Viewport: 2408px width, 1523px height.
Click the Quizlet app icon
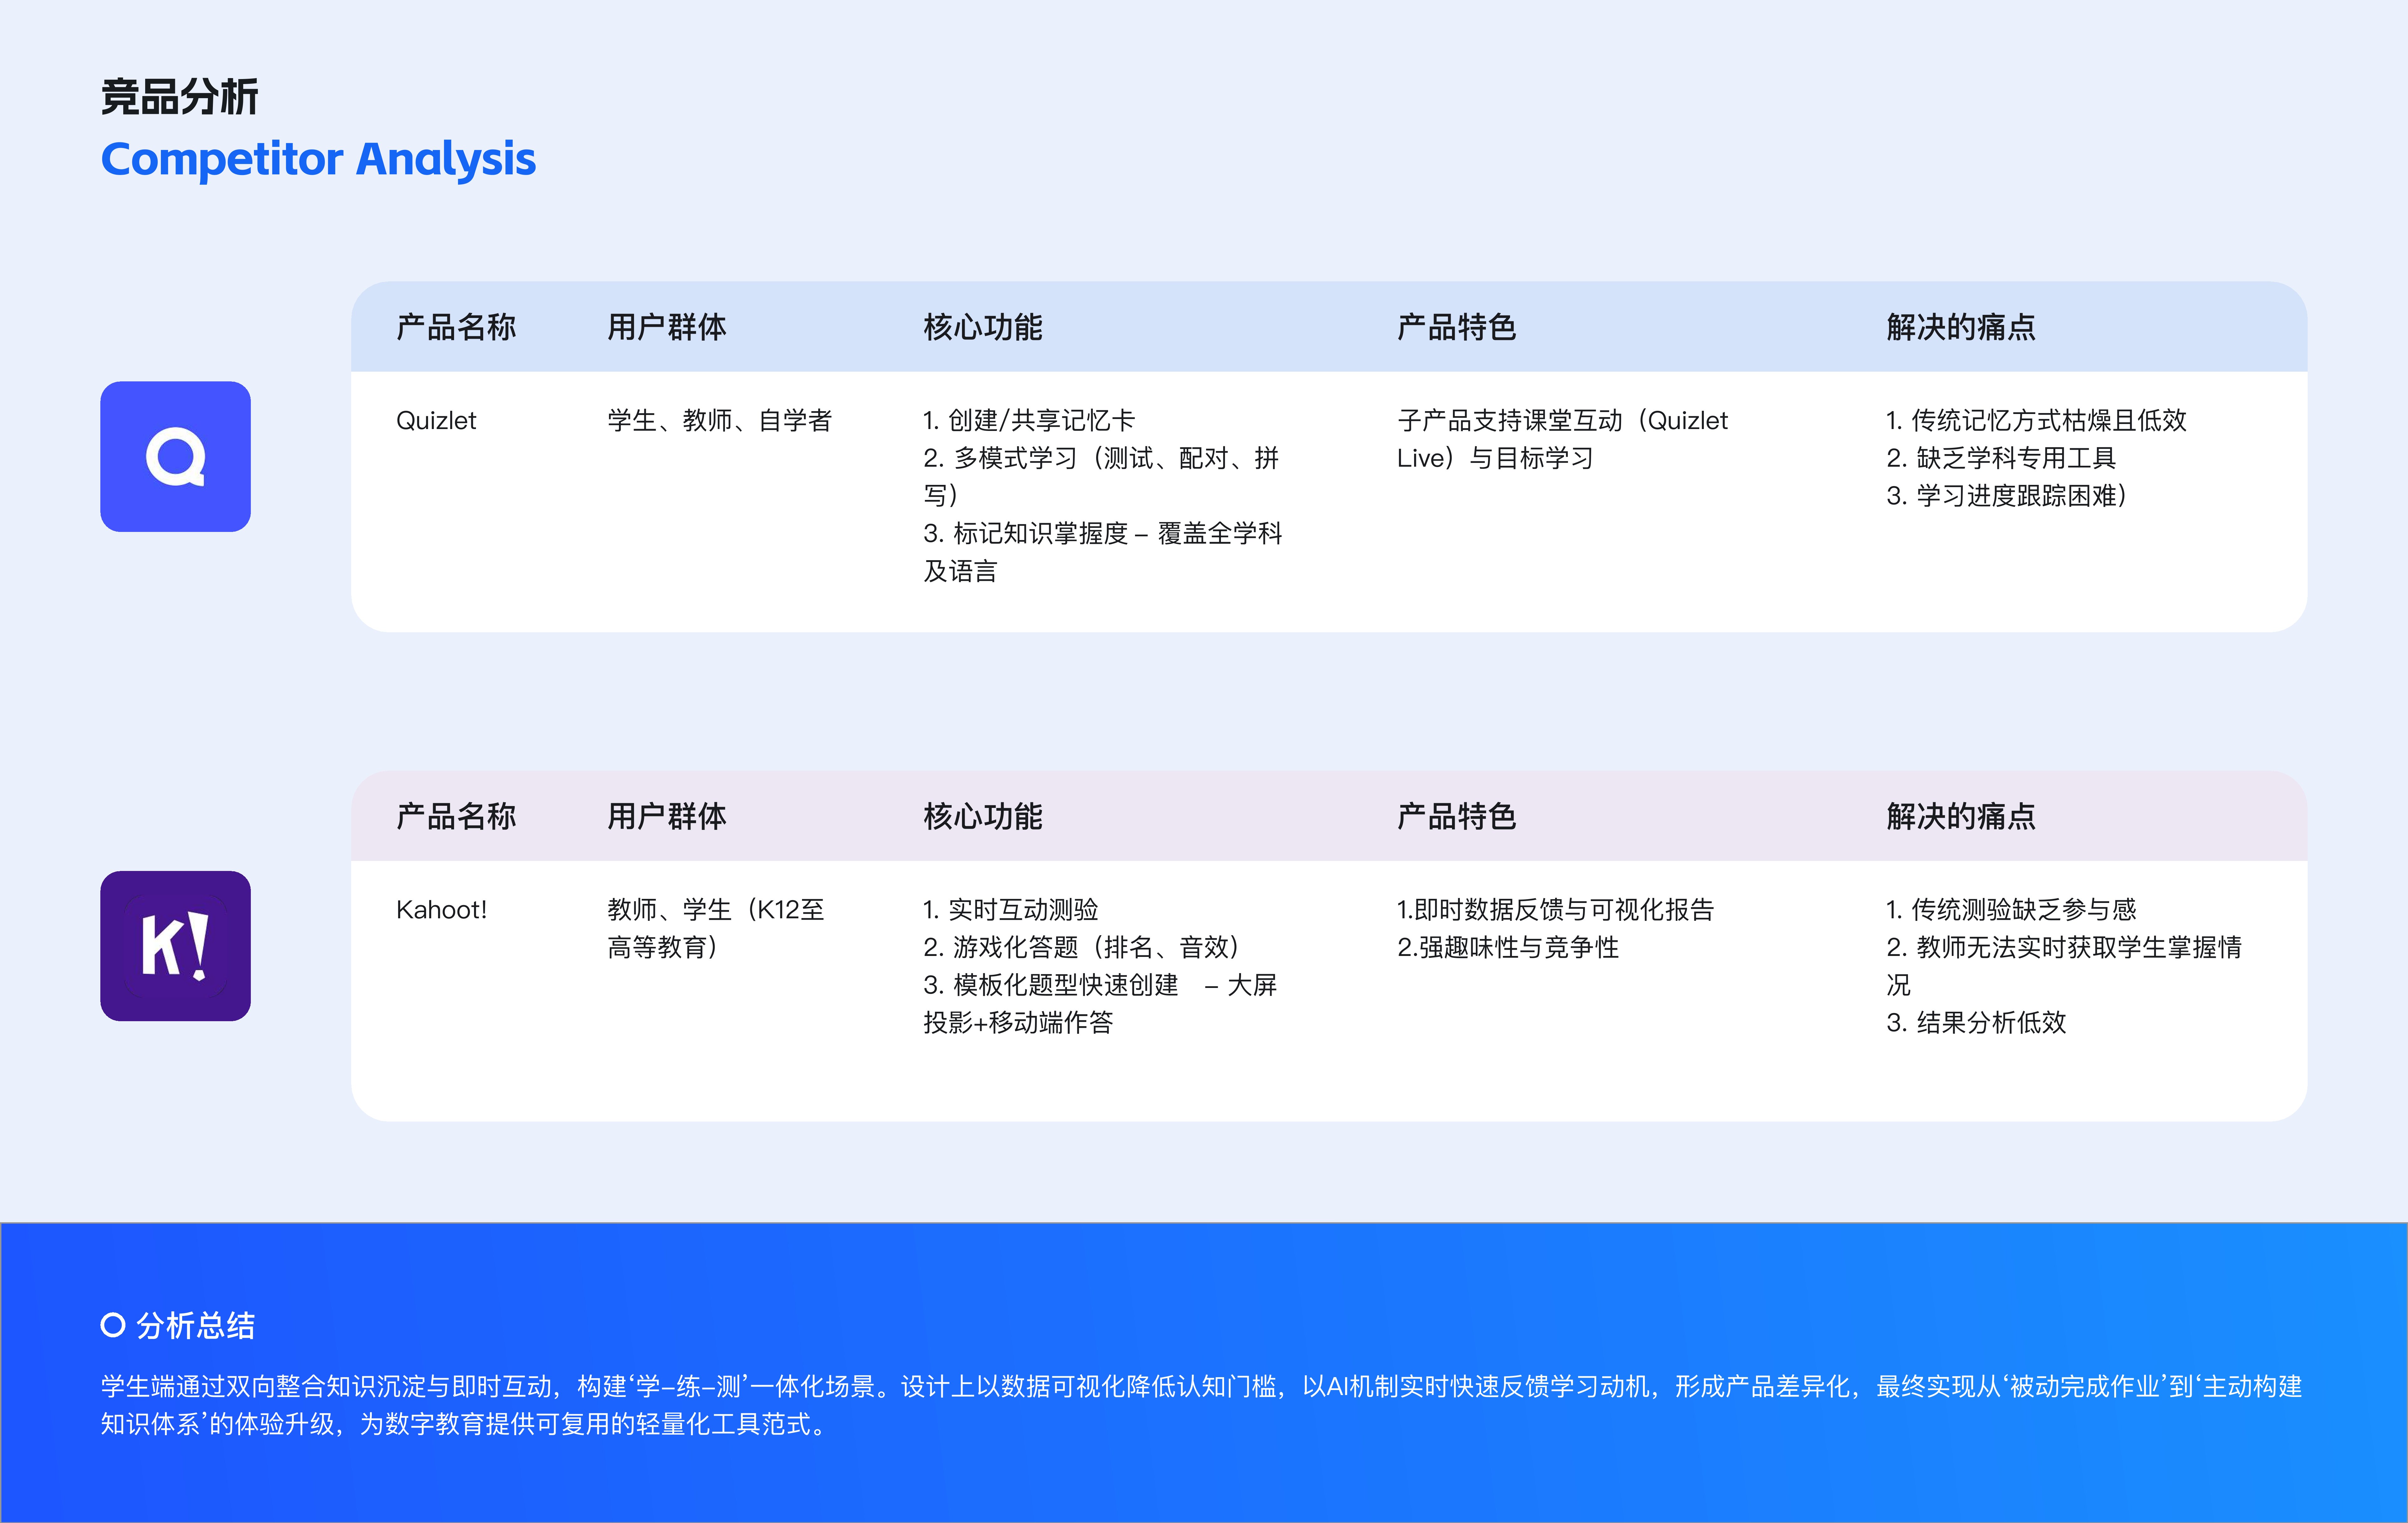coord(175,456)
